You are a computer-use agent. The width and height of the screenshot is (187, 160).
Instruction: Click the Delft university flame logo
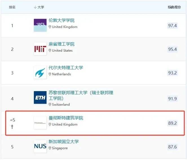[40, 73]
